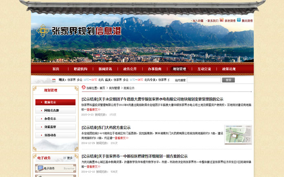The width and height of the screenshot is (284, 177).
Task: Click the 张家界规划信息港 site title
Action: click(x=86, y=31)
